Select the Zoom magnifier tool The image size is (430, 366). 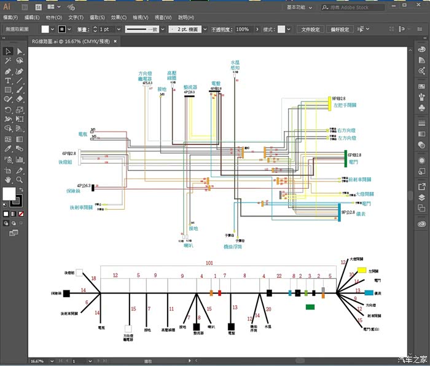pyautogui.click(x=20, y=179)
